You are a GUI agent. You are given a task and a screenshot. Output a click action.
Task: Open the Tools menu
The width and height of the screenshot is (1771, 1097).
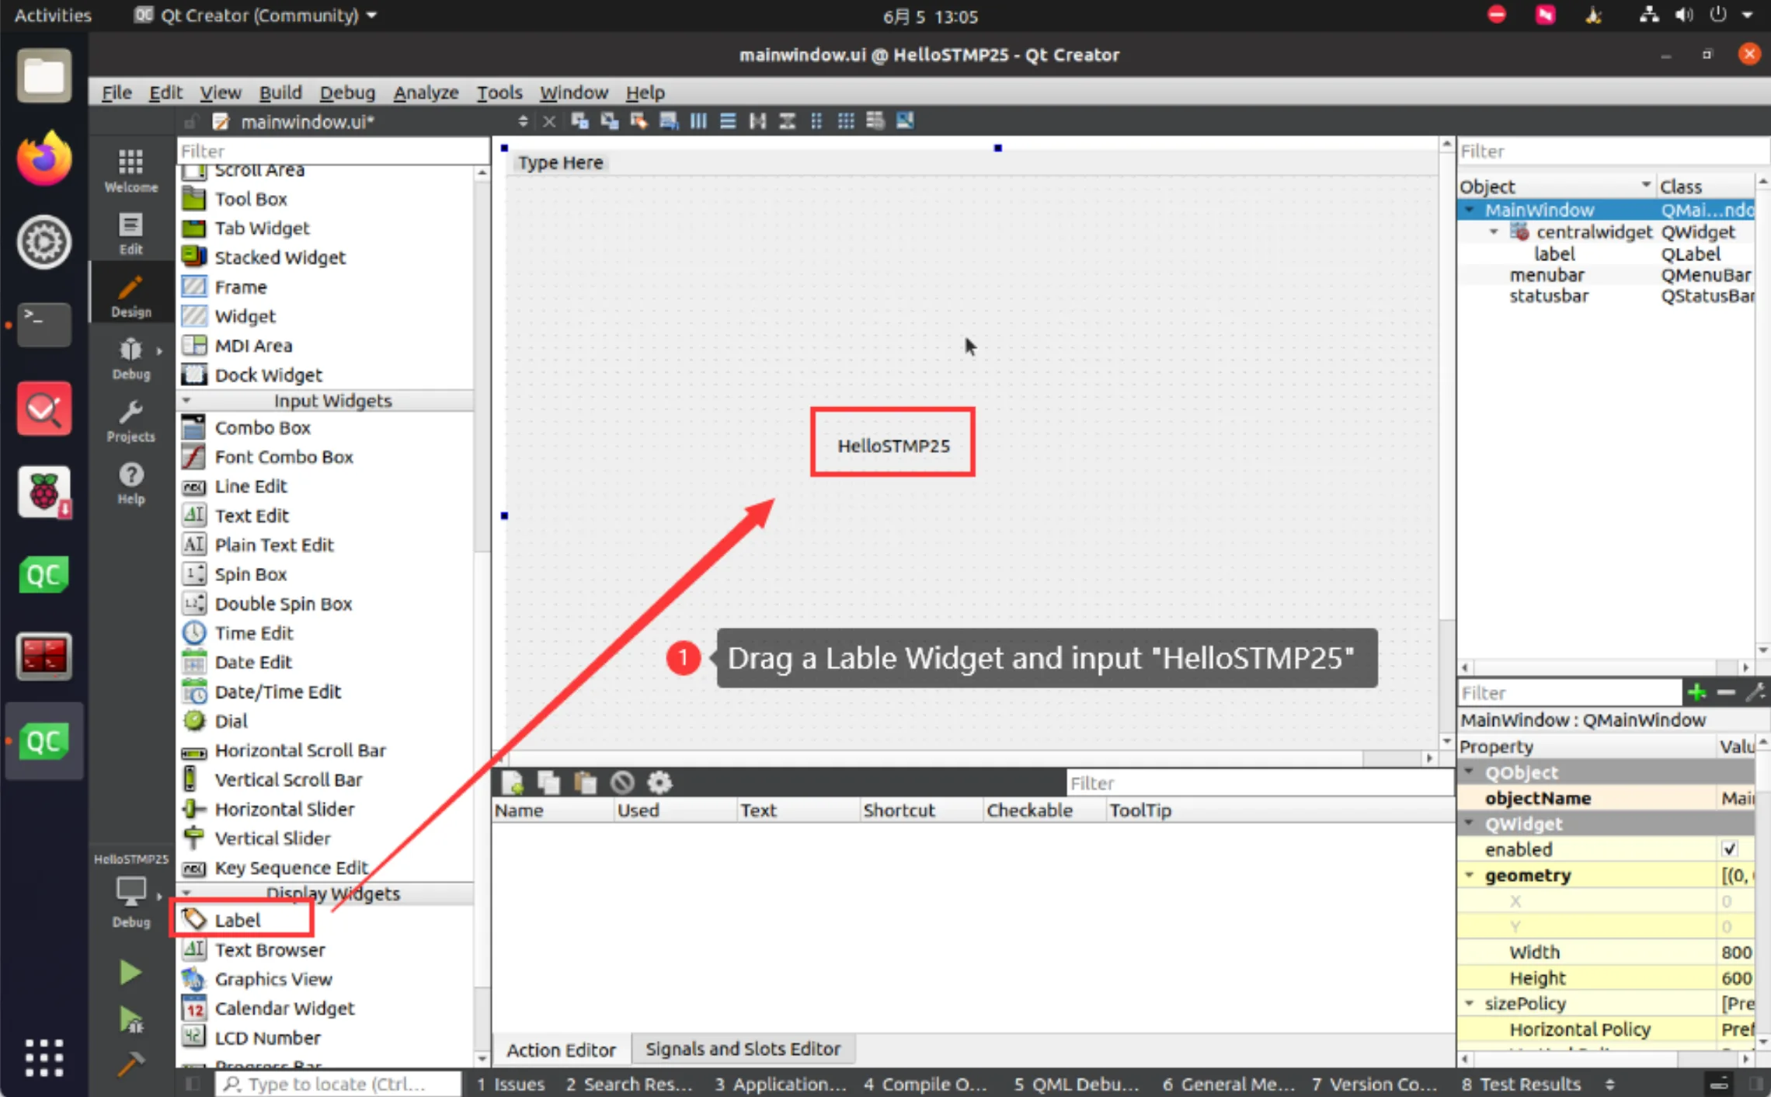(x=499, y=92)
